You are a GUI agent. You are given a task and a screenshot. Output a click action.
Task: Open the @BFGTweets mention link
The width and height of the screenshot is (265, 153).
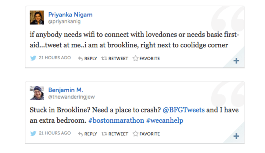click(184, 110)
